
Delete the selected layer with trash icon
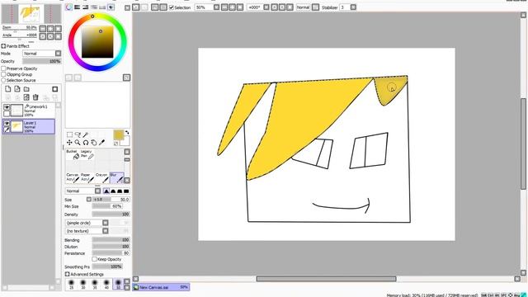(x=35, y=97)
